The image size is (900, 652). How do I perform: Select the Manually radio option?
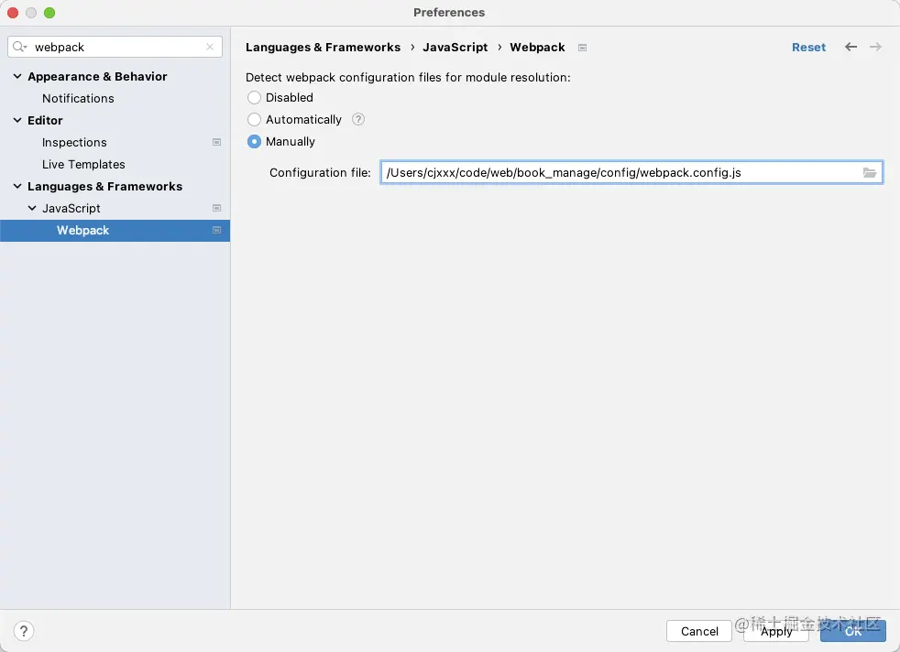(254, 142)
